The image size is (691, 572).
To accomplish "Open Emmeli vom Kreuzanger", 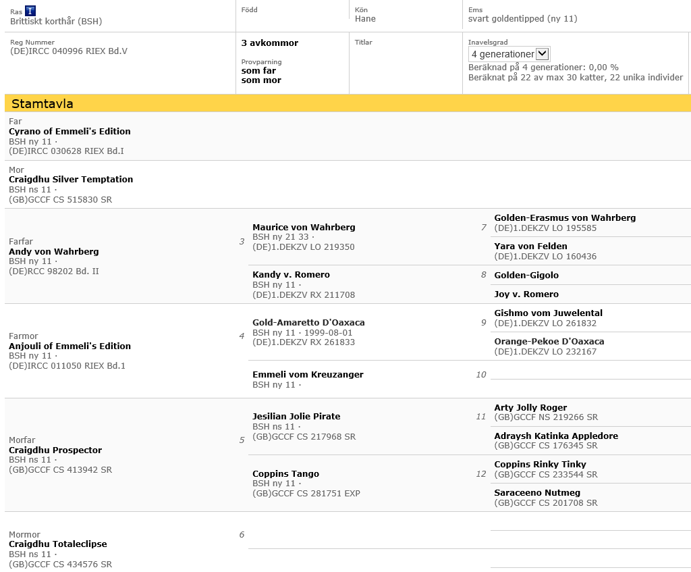I will tap(308, 375).
